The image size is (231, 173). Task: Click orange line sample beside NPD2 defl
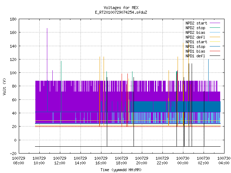point(215,37)
